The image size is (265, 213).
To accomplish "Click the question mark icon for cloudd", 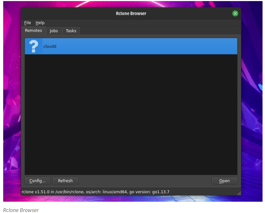I will [33, 46].
